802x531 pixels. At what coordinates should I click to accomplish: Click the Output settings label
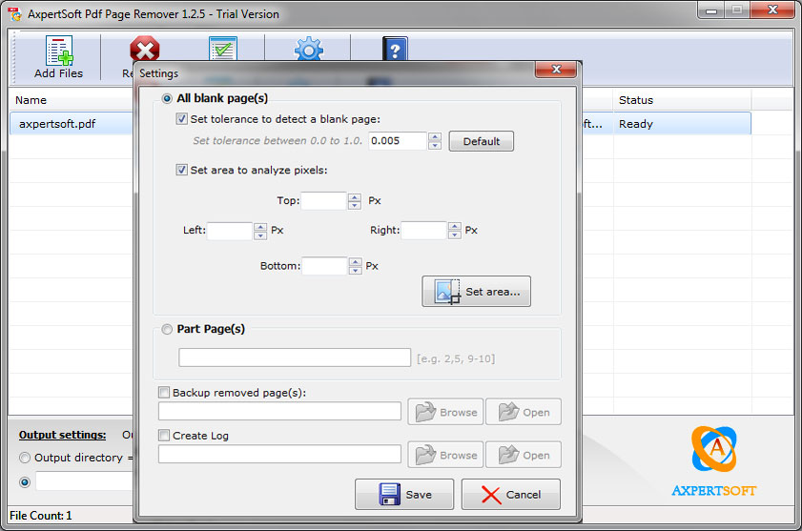click(62, 435)
